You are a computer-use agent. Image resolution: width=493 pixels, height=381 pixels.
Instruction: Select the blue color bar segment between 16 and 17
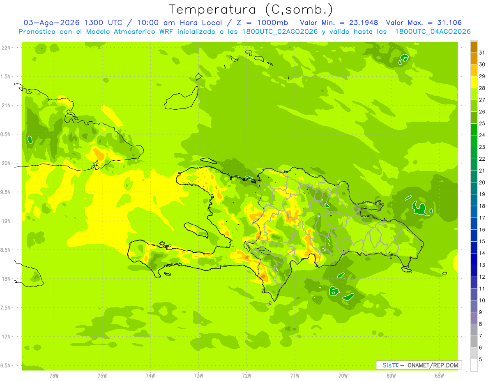coord(474,224)
